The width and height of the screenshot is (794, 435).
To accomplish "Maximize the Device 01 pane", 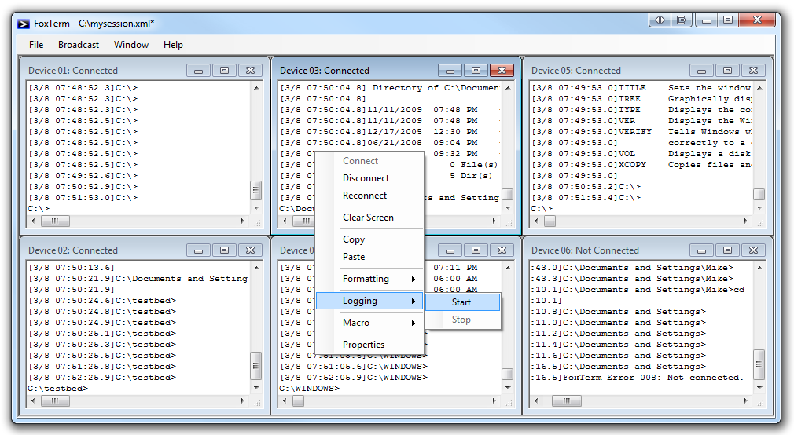I will (224, 71).
